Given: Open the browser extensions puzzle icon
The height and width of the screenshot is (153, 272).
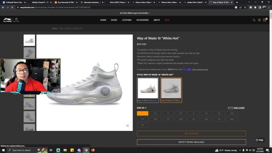Looking at the screenshot, I should [x=255, y=8].
